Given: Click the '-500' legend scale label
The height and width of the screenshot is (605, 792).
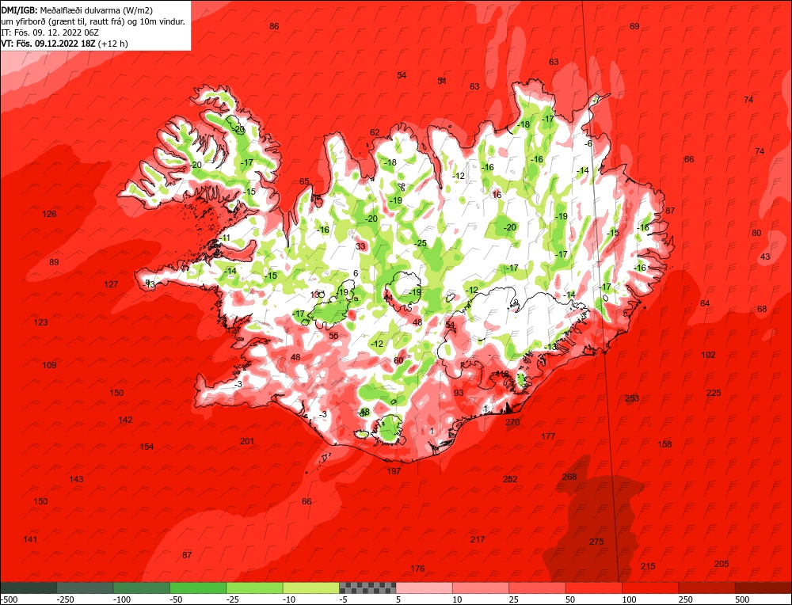Looking at the screenshot, I should pyautogui.click(x=9, y=599).
